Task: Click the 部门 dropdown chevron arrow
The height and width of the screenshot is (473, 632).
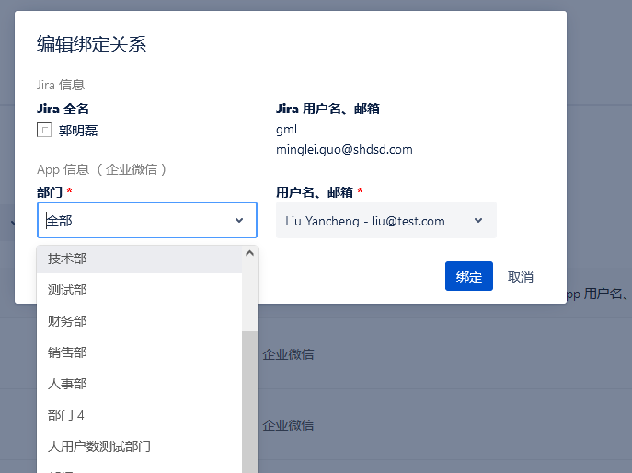Action: pos(239,221)
